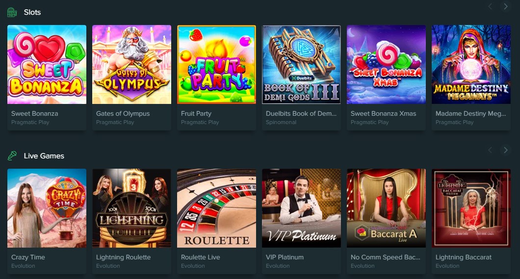520x279 pixels.
Task: Go back in Live Games carousel
Action: [x=490, y=150]
